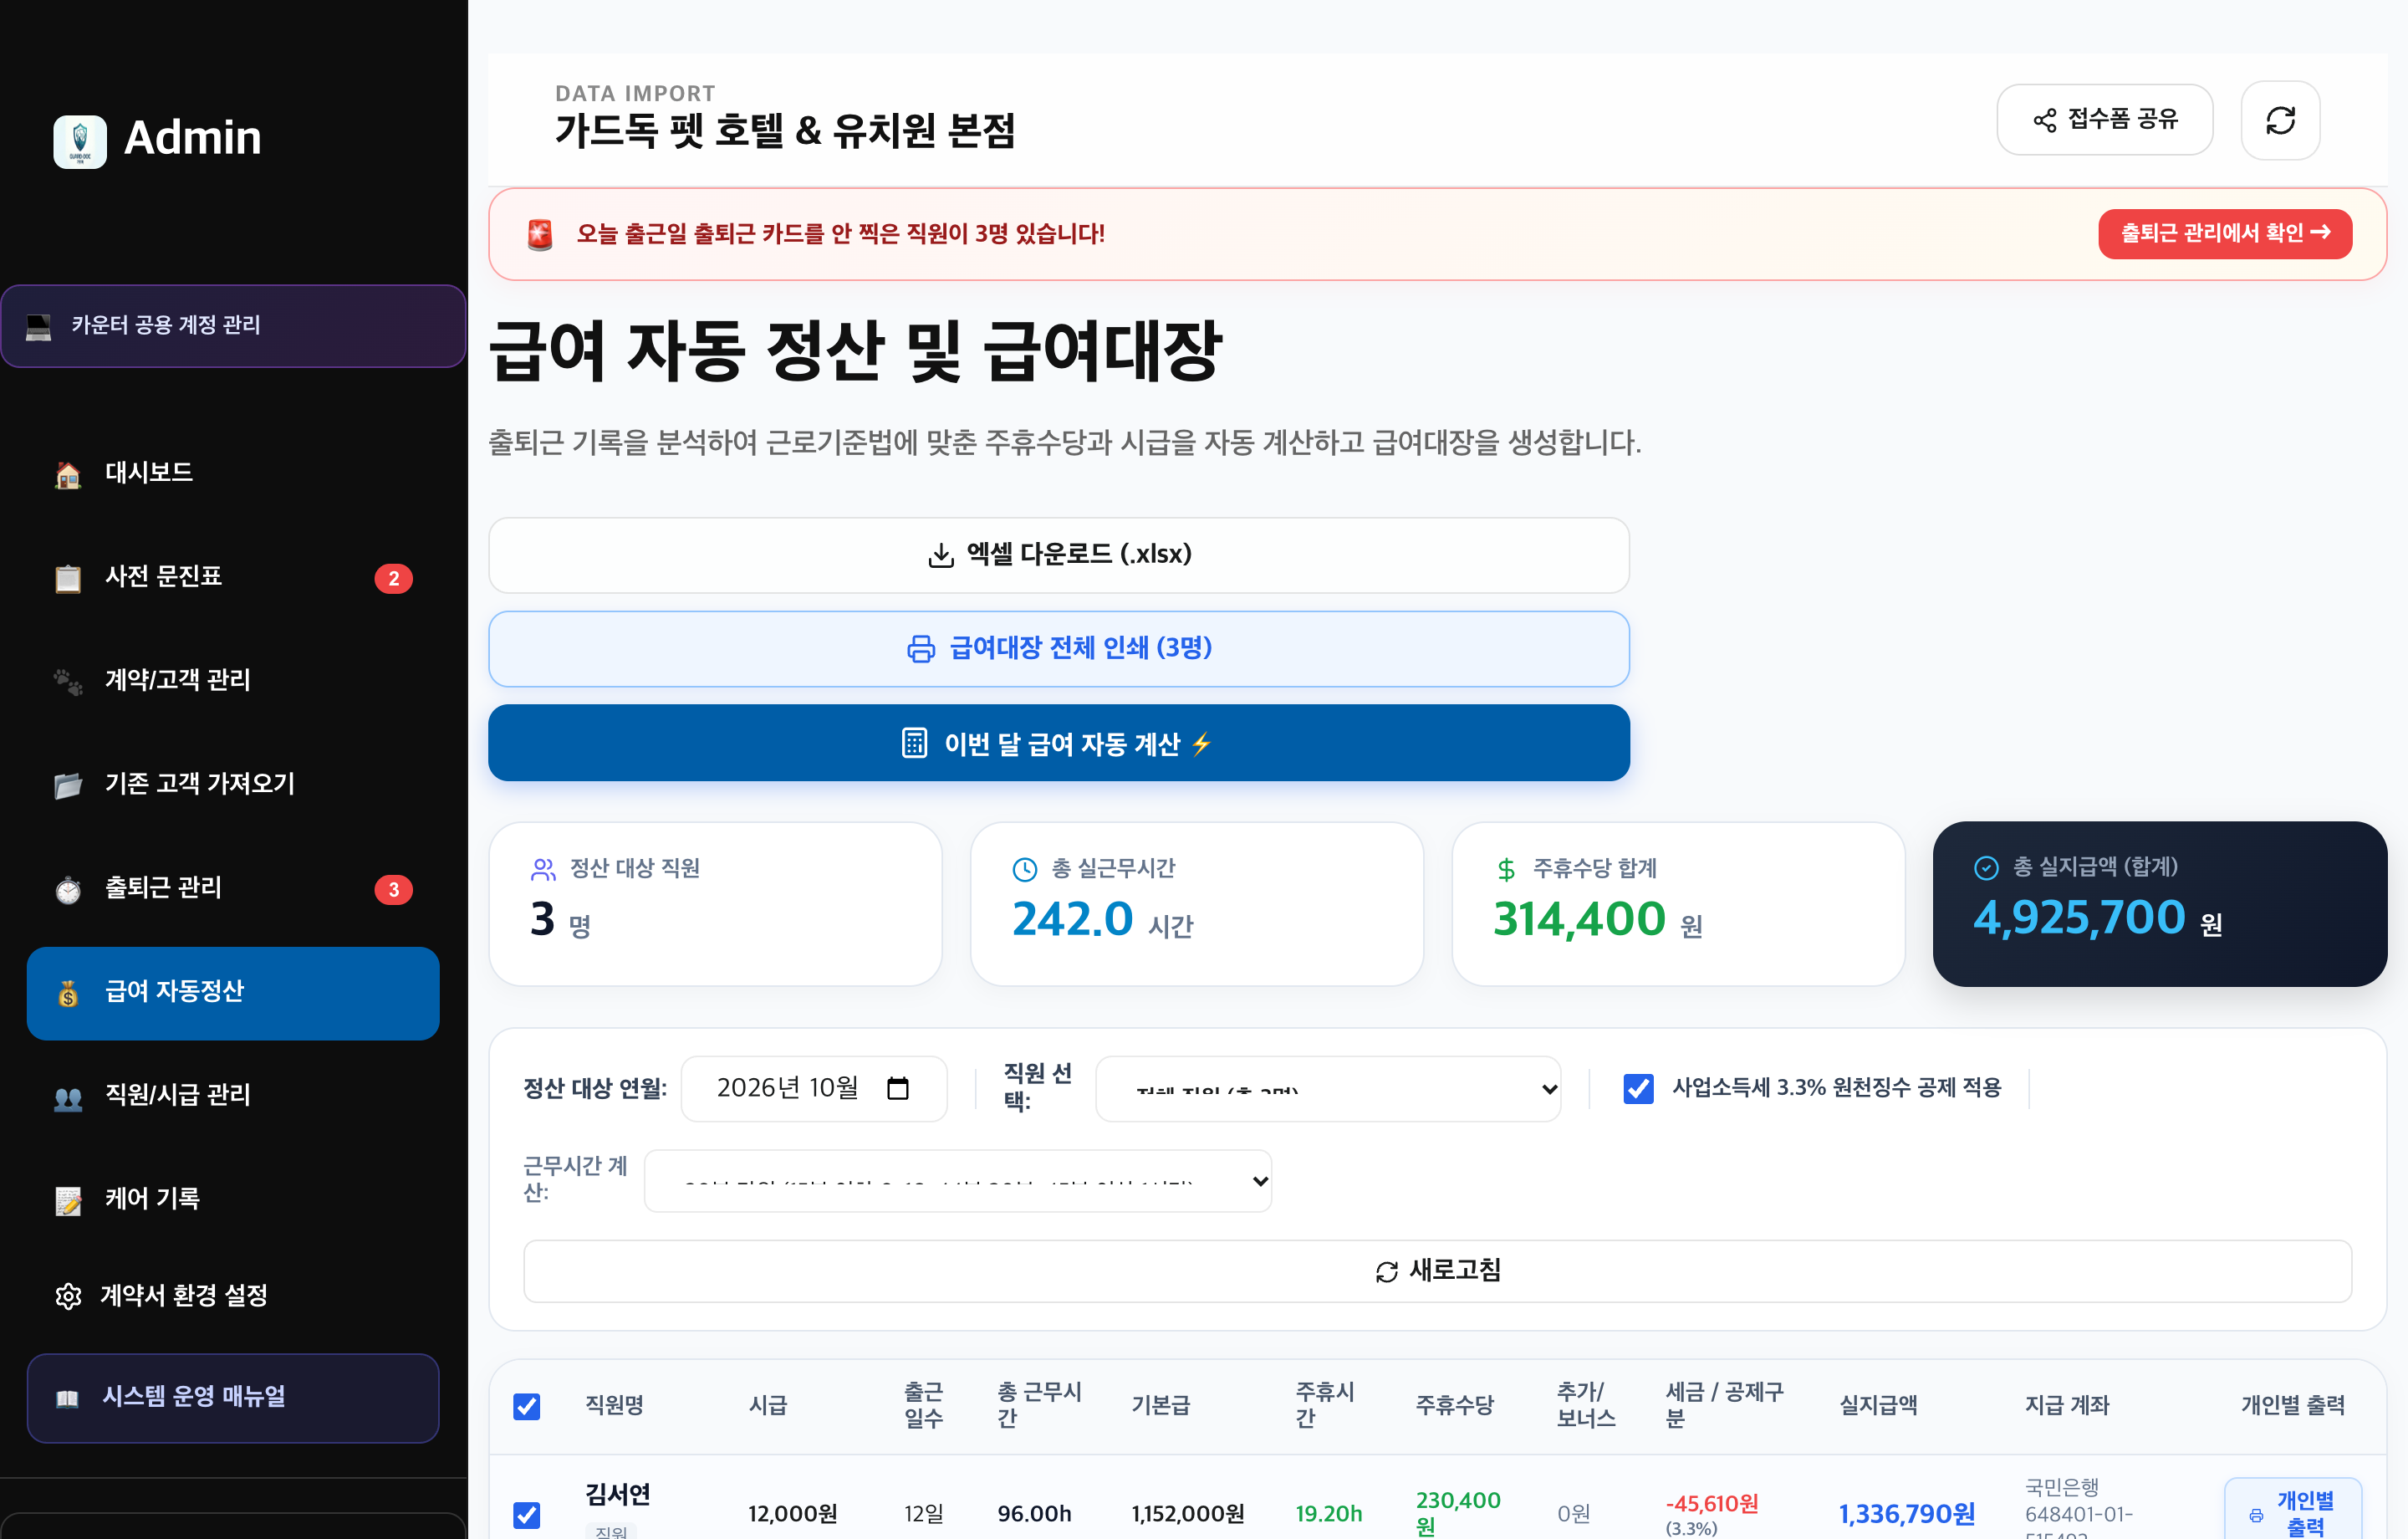Click the red badge 2 on 사전 문진표
The image size is (2408, 1539).
point(394,578)
